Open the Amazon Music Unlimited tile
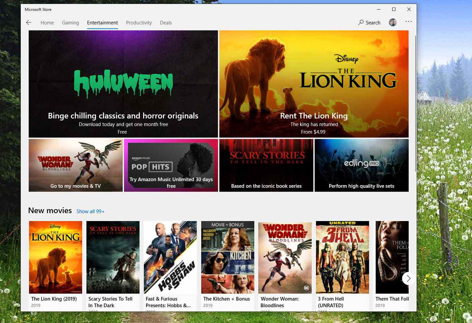This screenshot has width=472, height=323. coord(171,165)
